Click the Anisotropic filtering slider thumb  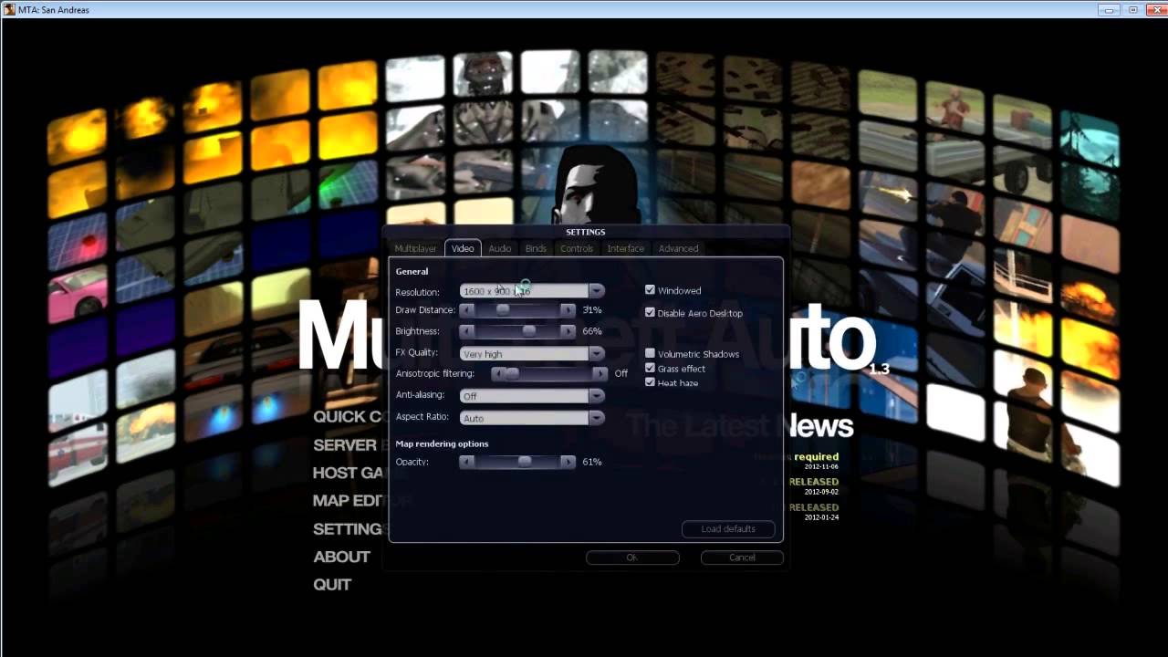tap(512, 373)
